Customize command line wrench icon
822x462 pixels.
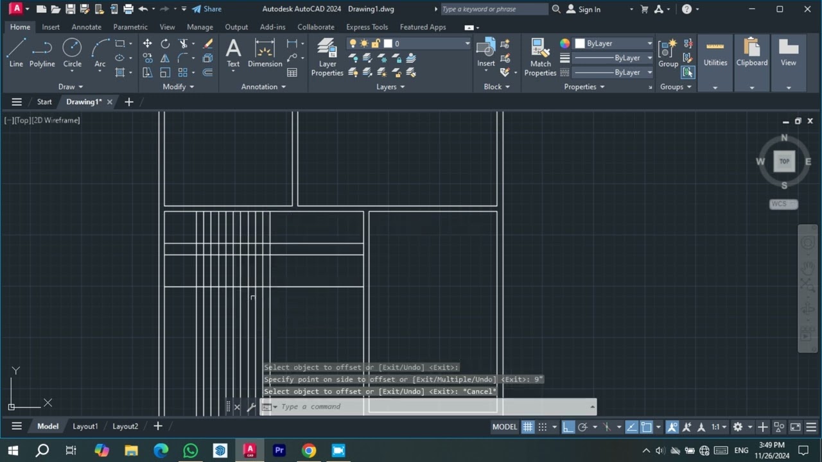251,407
